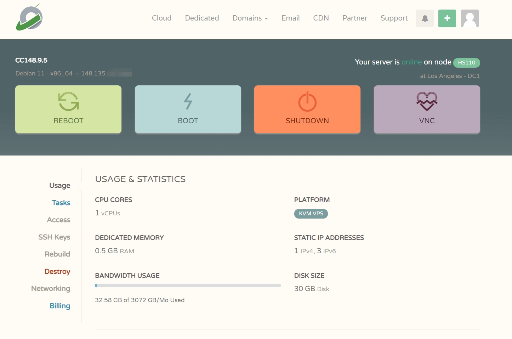
Task: Click the '1 vCPUs' value
Action: [x=108, y=213]
